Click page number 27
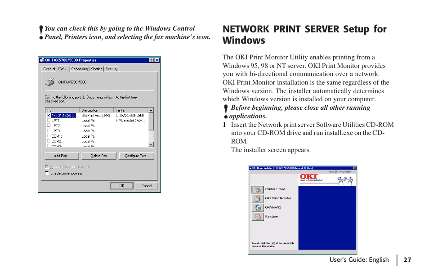 coord(407,260)
